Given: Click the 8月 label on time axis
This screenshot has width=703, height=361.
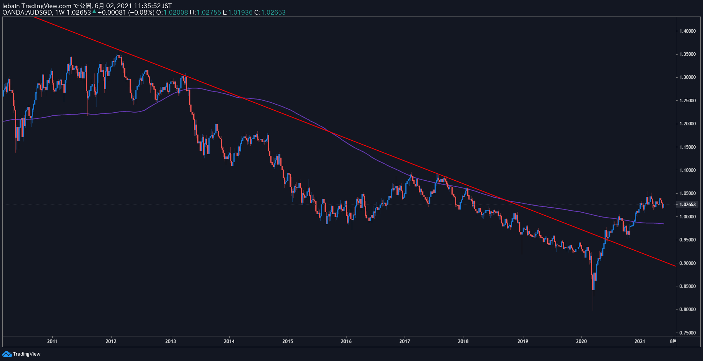Looking at the screenshot, I should coord(673,341).
